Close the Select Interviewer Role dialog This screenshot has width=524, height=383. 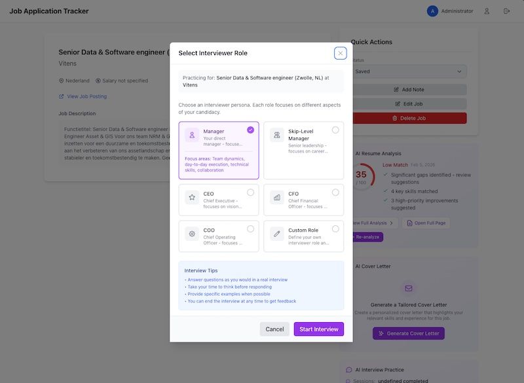point(340,53)
